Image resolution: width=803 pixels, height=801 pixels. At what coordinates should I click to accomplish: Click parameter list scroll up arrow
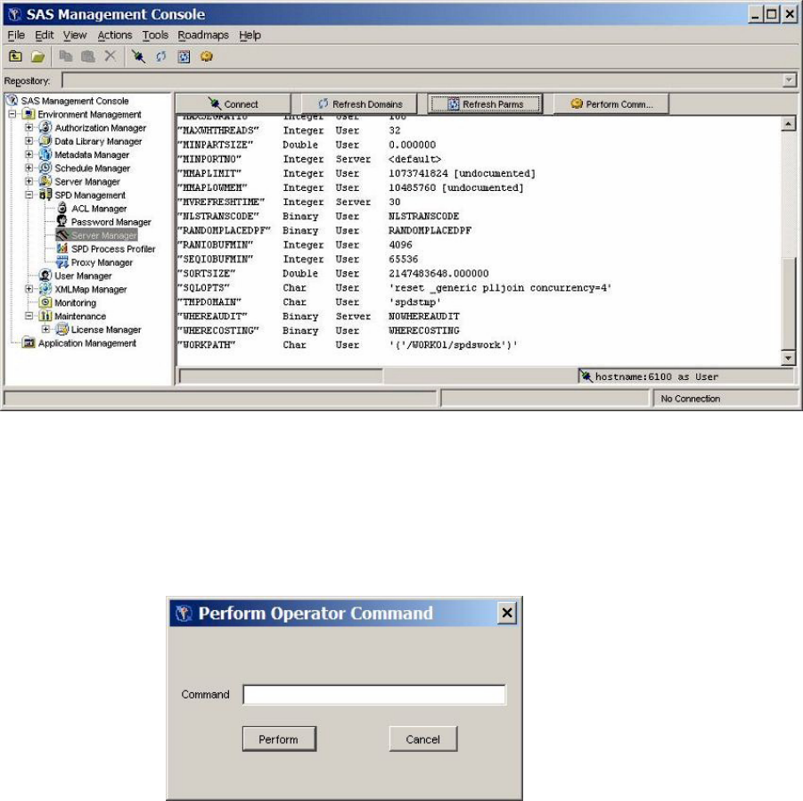(x=789, y=123)
